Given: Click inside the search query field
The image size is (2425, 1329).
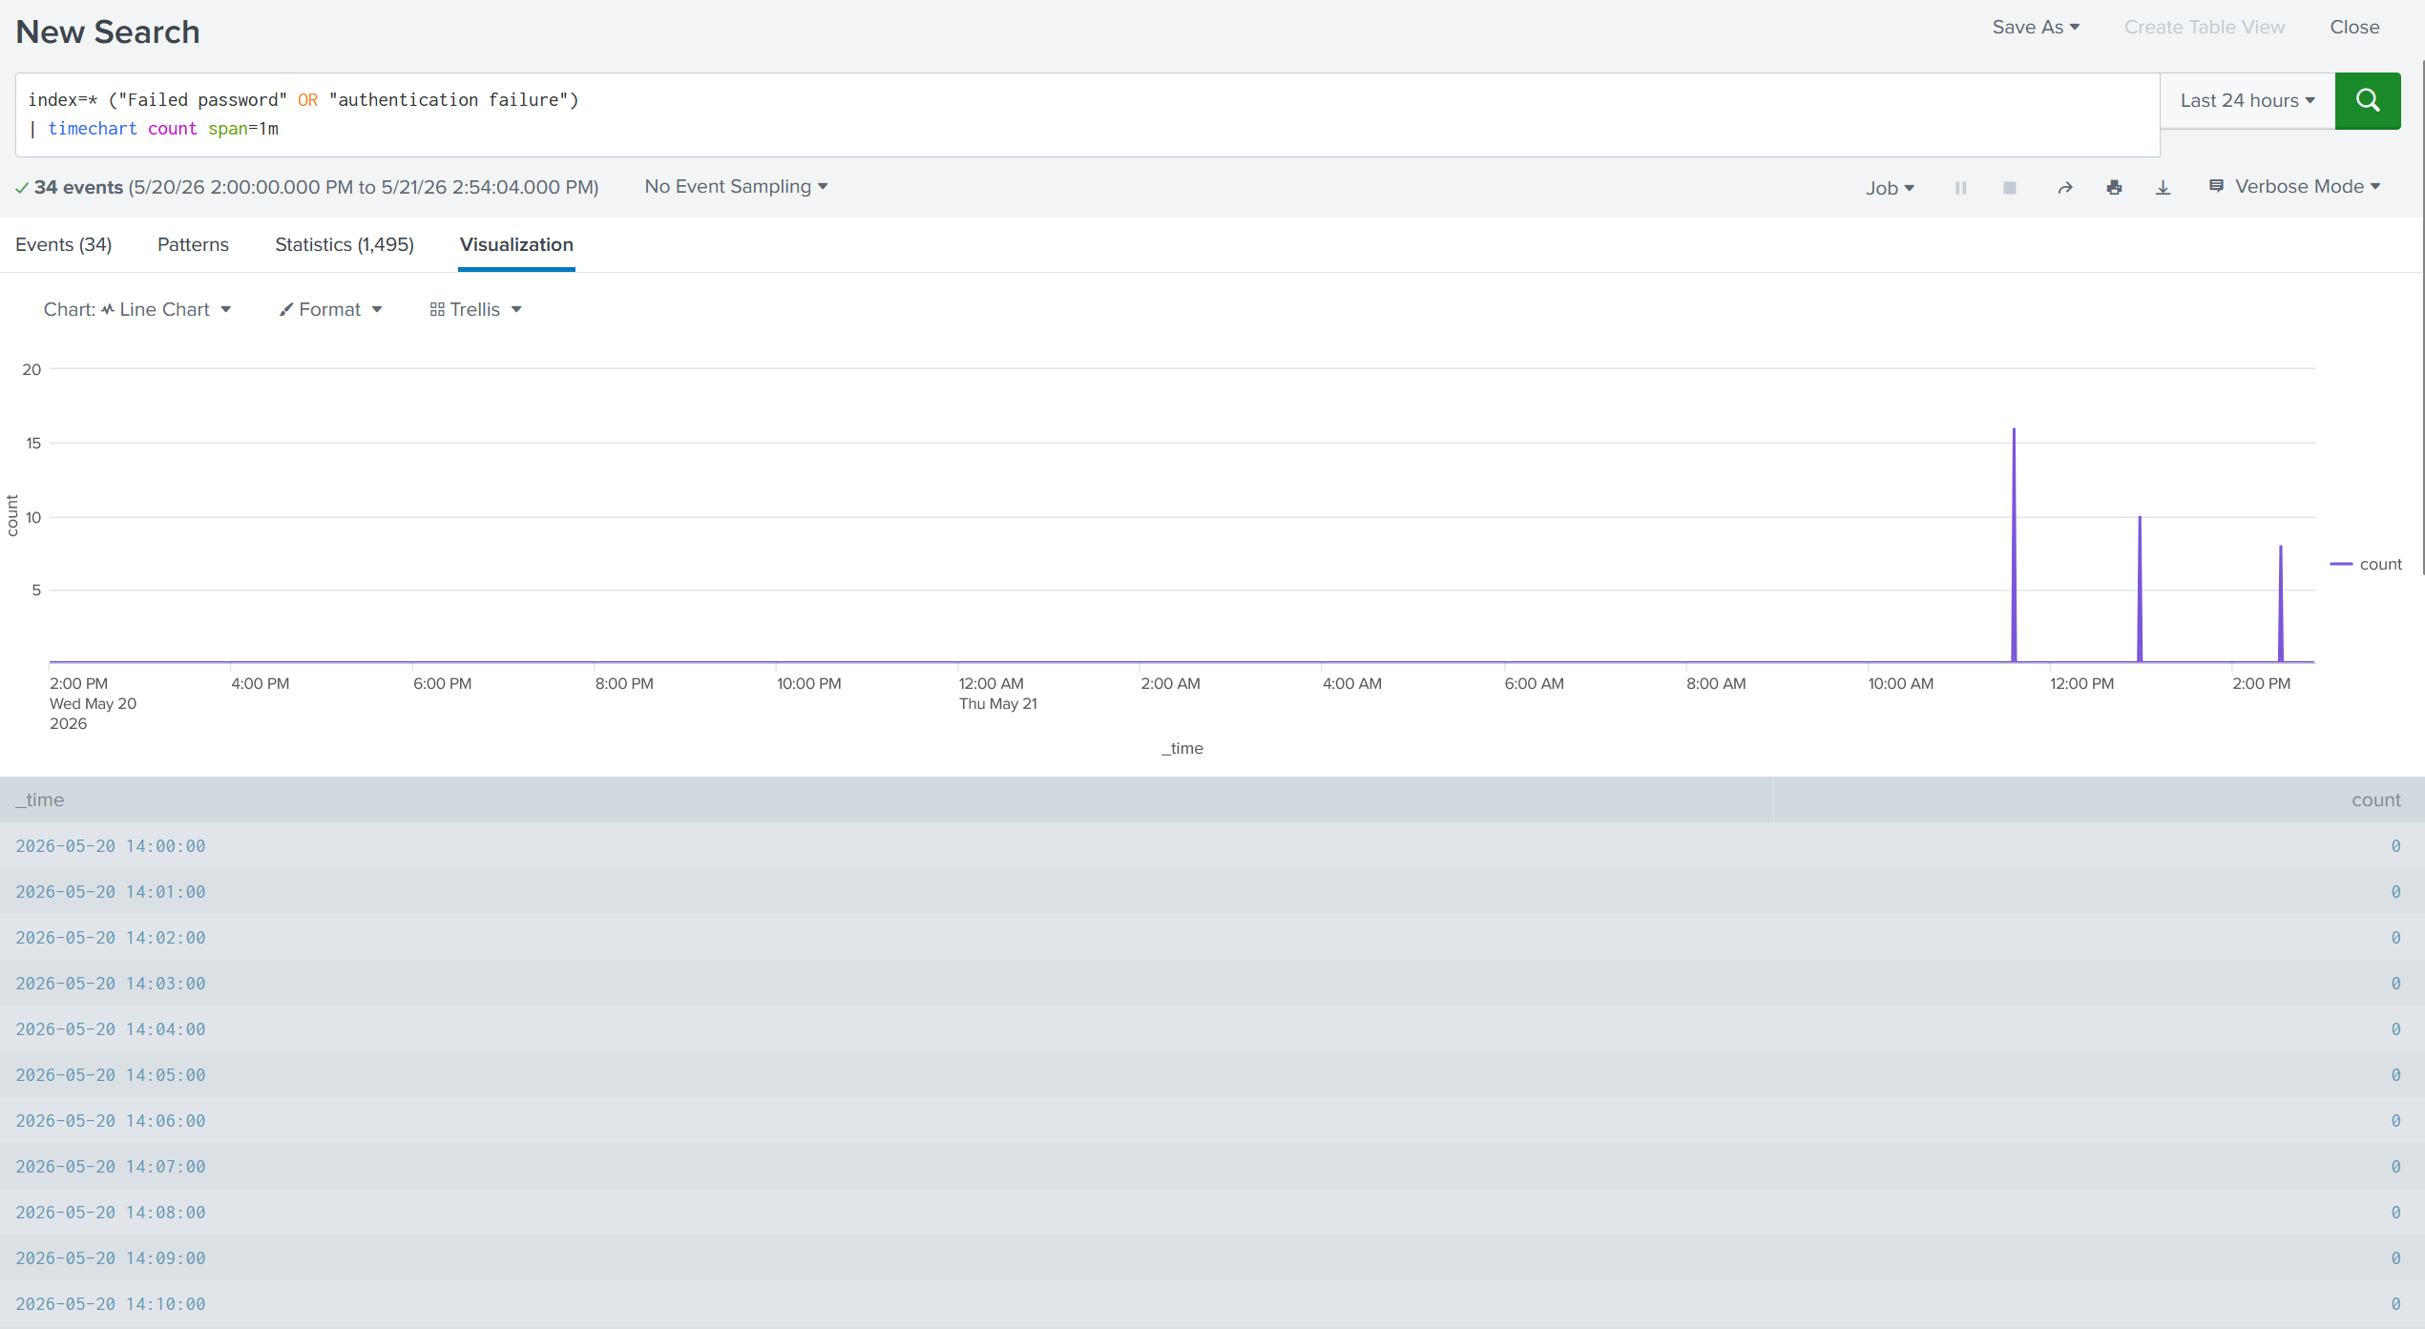Looking at the screenshot, I should tap(1088, 114).
